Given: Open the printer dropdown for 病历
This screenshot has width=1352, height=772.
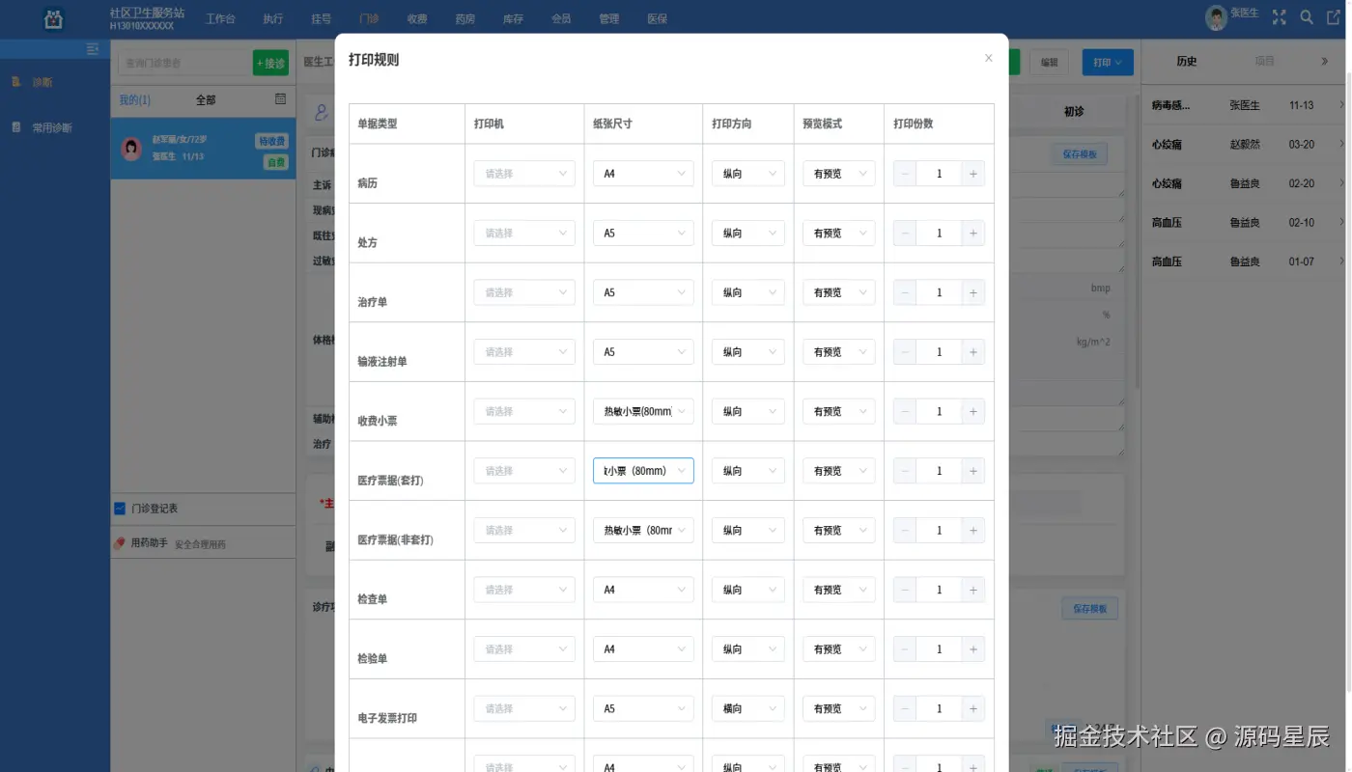Looking at the screenshot, I should tap(524, 174).
